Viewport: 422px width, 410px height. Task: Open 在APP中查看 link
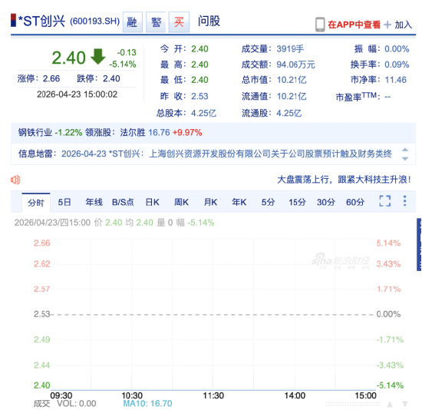pos(354,25)
